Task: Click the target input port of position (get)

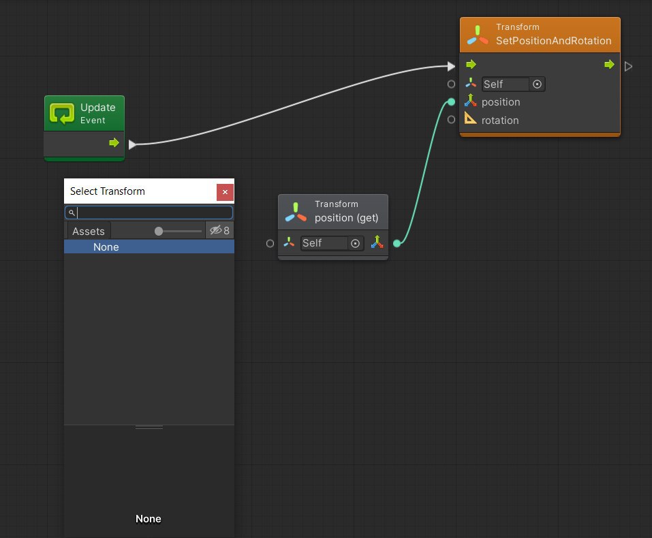Action: [x=270, y=243]
